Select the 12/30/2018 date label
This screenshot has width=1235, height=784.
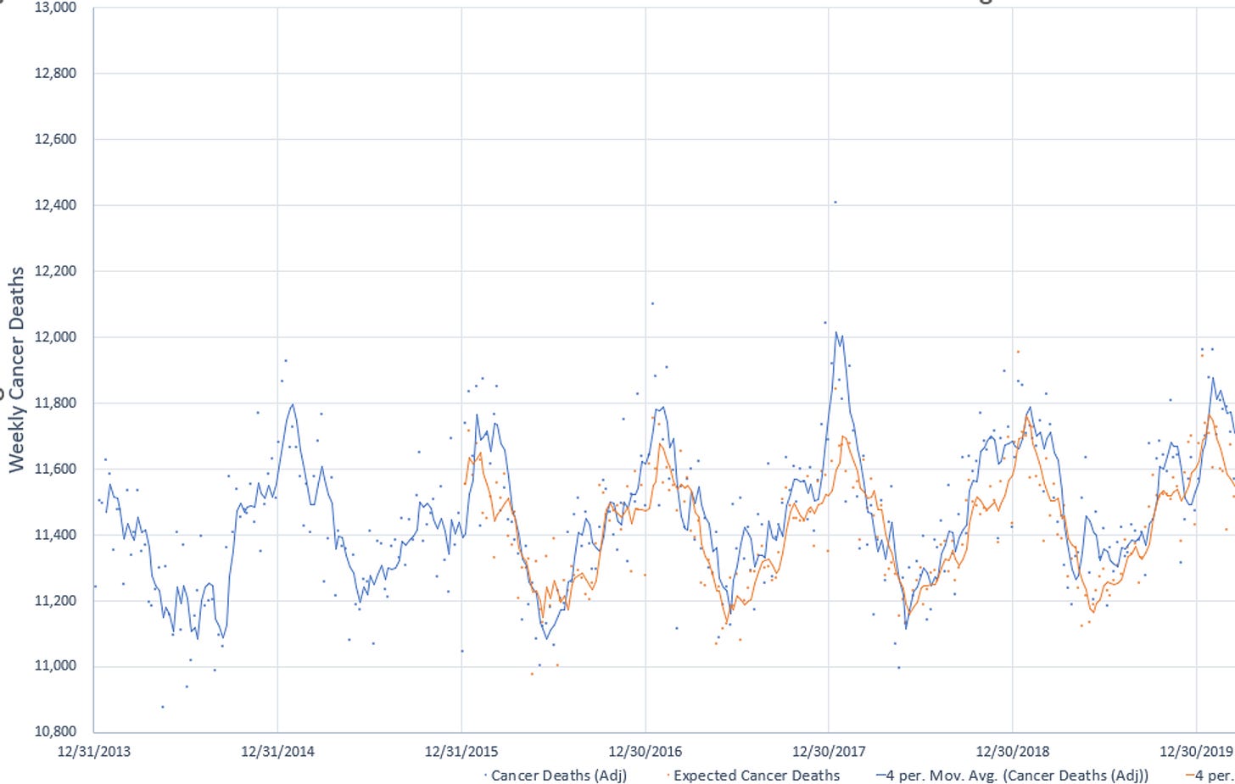1013,752
